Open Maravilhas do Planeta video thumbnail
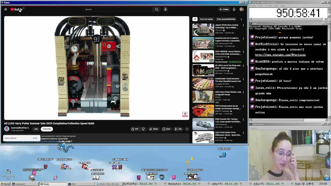 click(x=203, y=43)
